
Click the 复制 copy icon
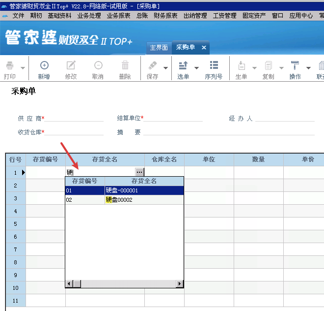(x=268, y=65)
